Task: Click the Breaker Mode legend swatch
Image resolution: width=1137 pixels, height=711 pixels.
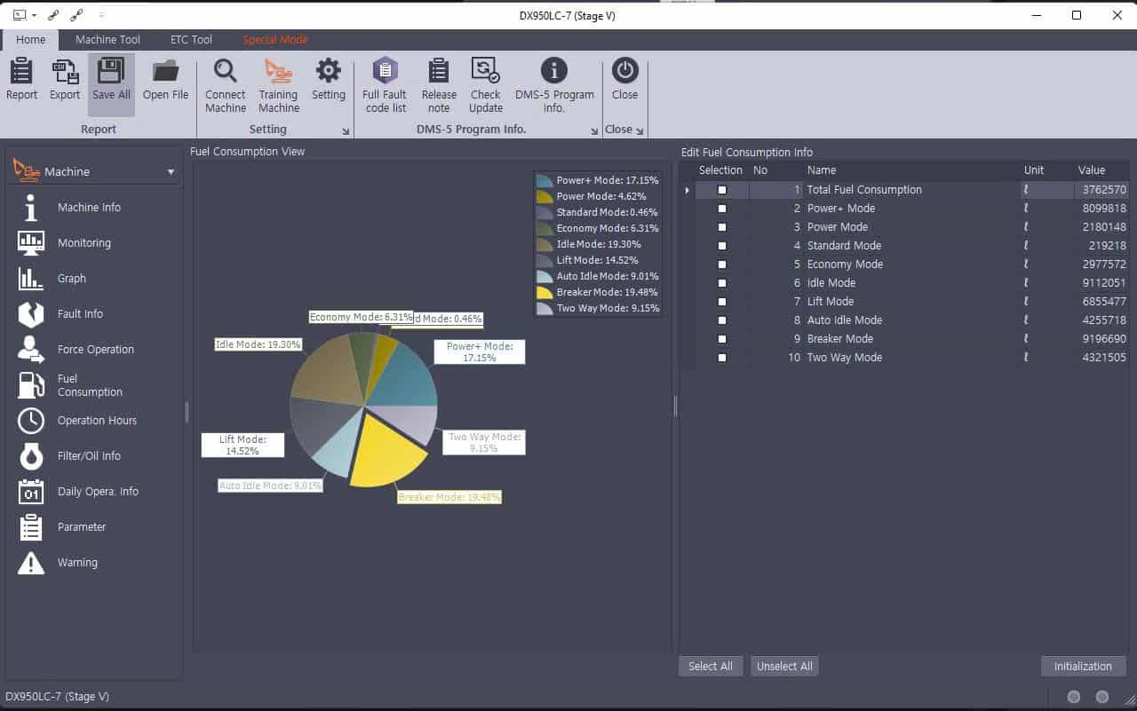Action: (x=545, y=292)
